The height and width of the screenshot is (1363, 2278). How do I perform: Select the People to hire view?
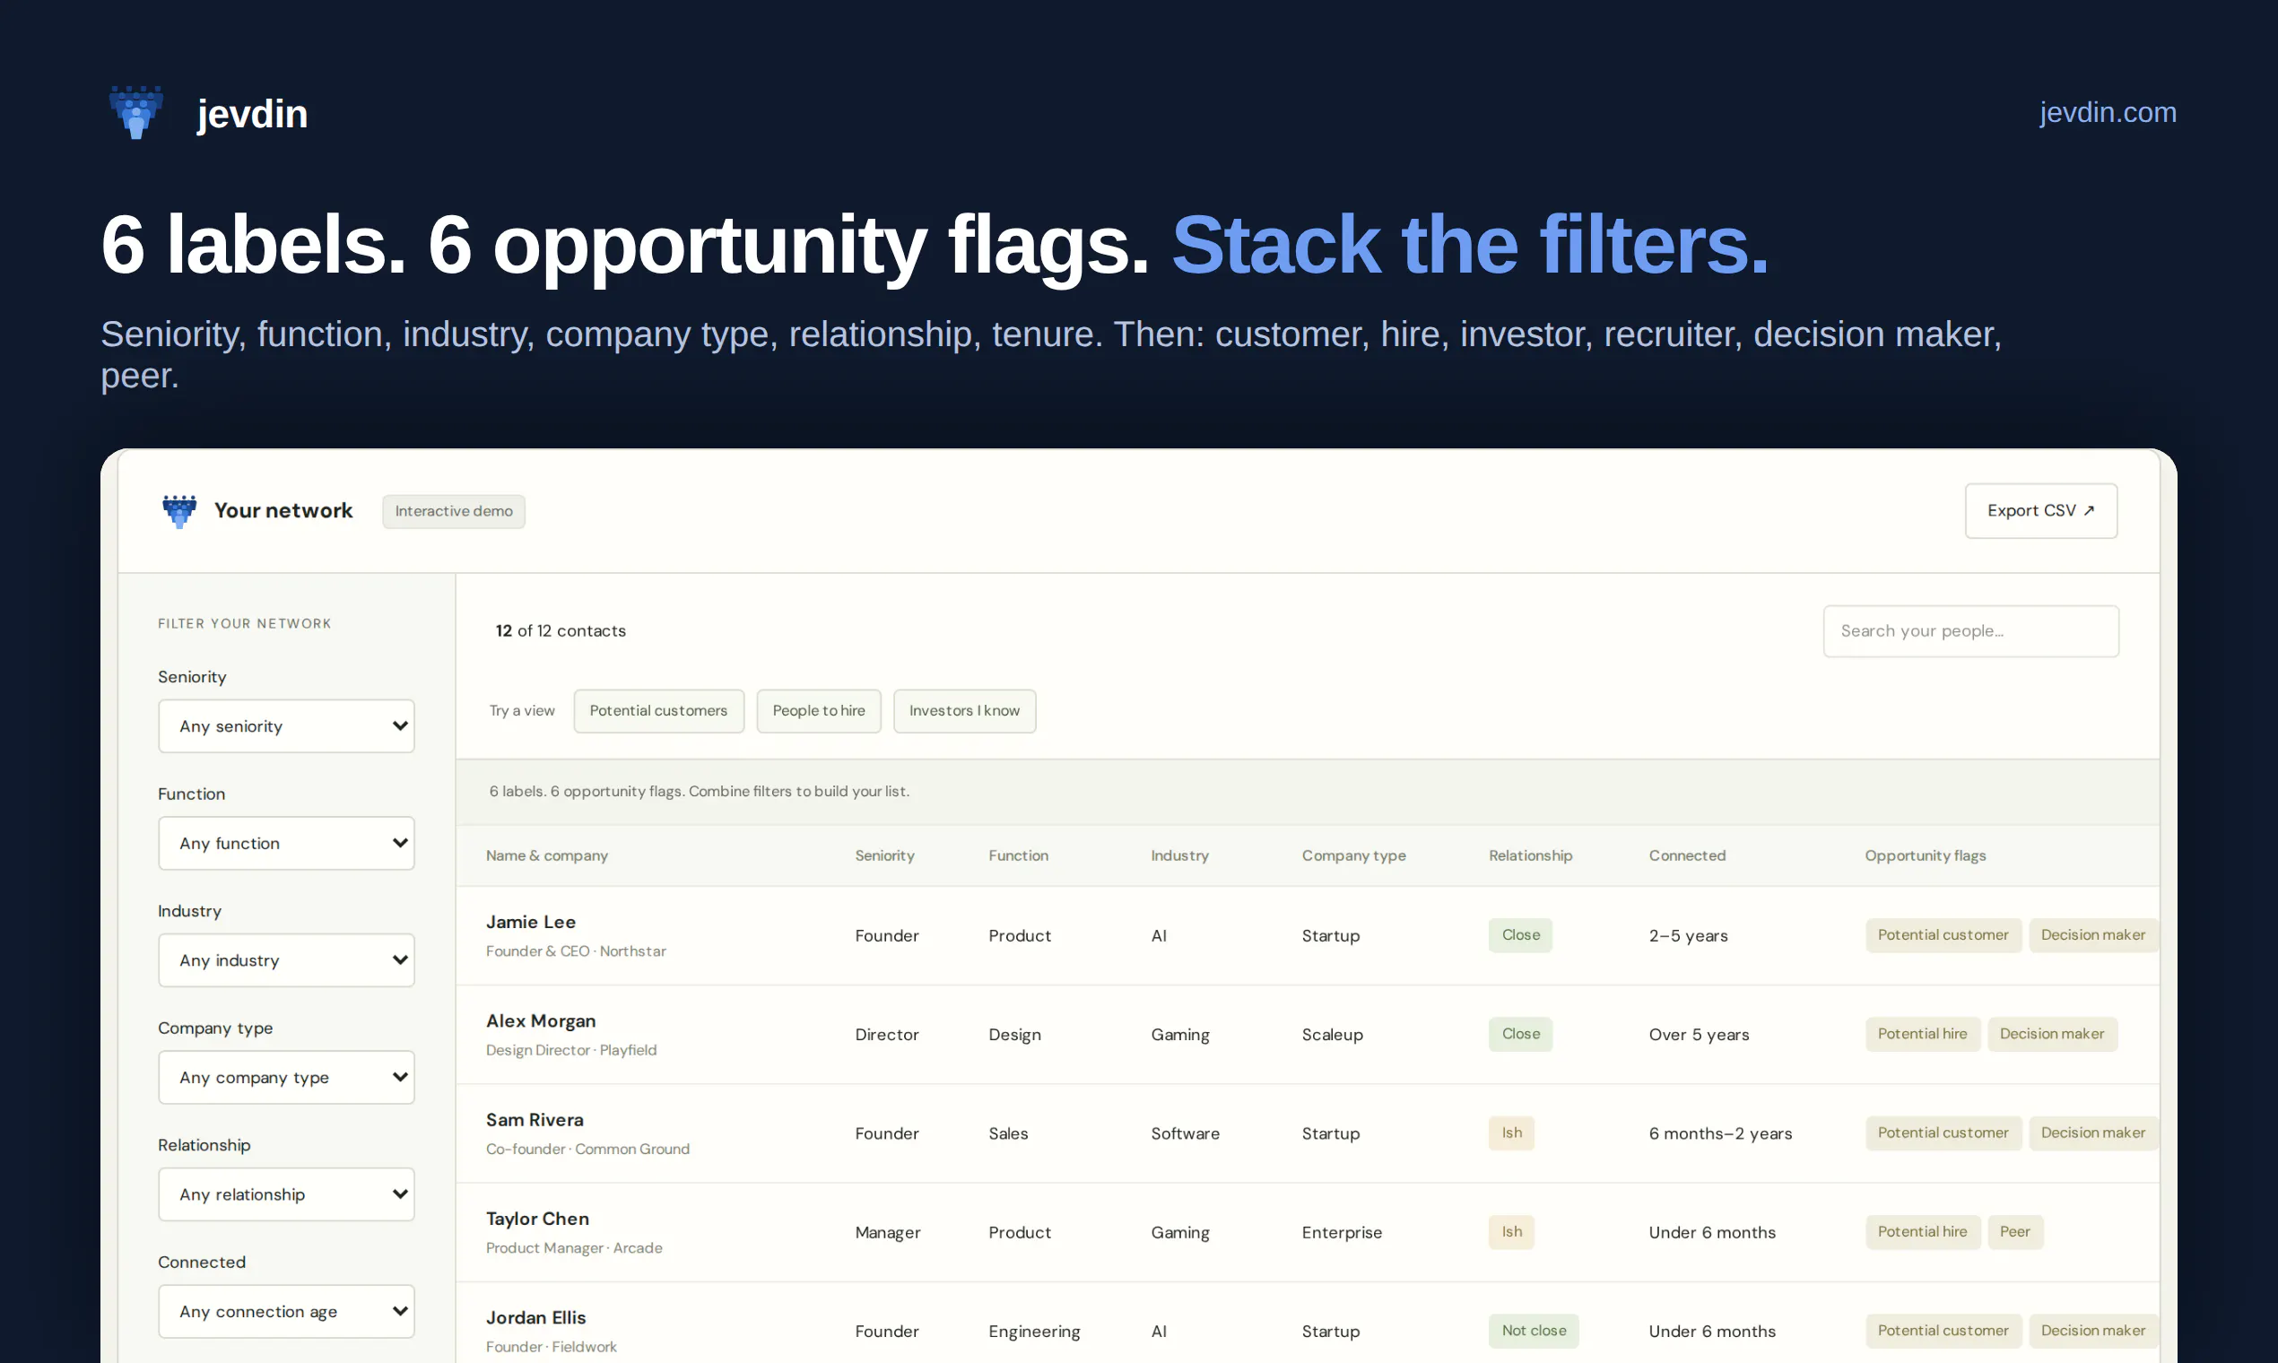pos(819,711)
